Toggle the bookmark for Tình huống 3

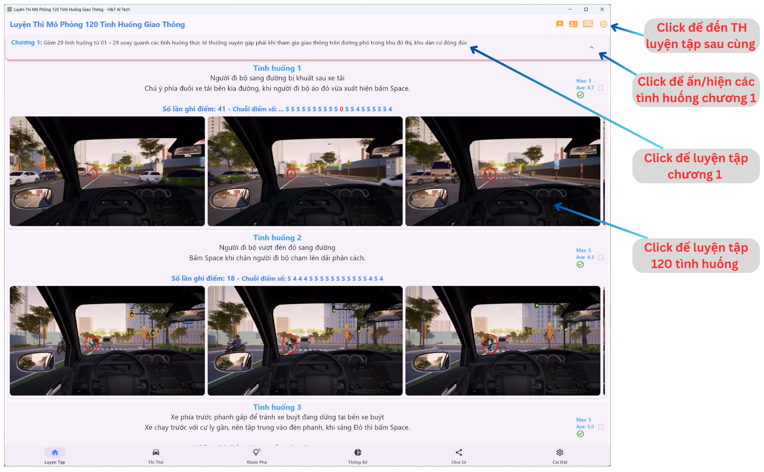(601, 427)
